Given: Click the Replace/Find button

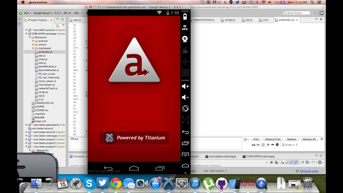Looking at the screenshot, I should tap(273, 139).
